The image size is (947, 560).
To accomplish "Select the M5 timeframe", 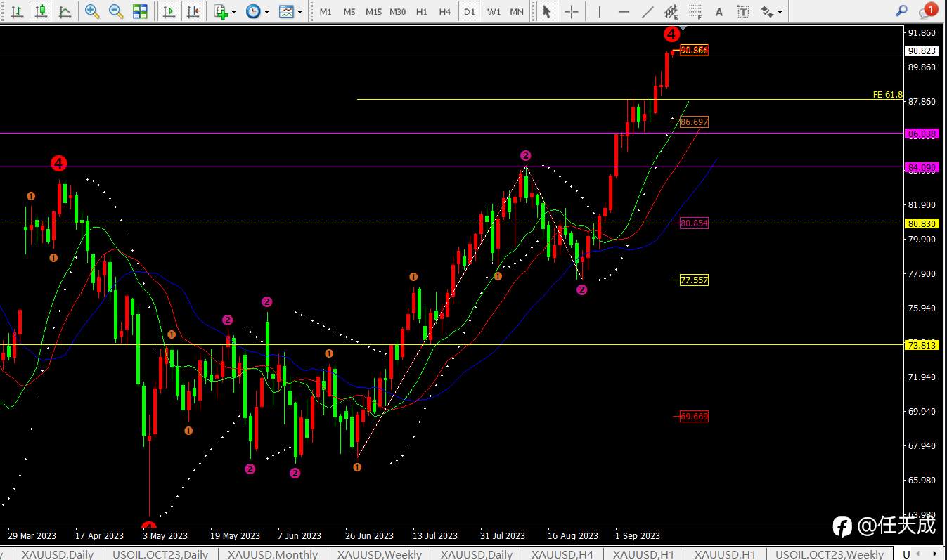I will 349,12.
